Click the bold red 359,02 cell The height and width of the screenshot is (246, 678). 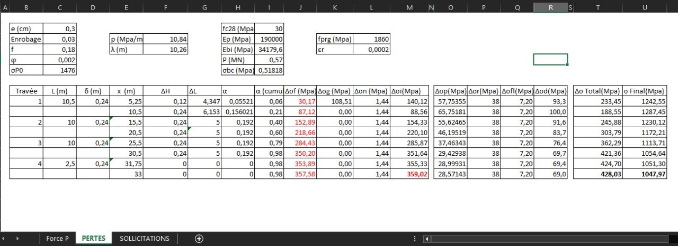coord(409,174)
